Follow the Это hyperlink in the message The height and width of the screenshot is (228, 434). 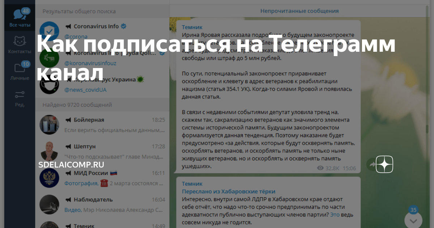[335, 215]
